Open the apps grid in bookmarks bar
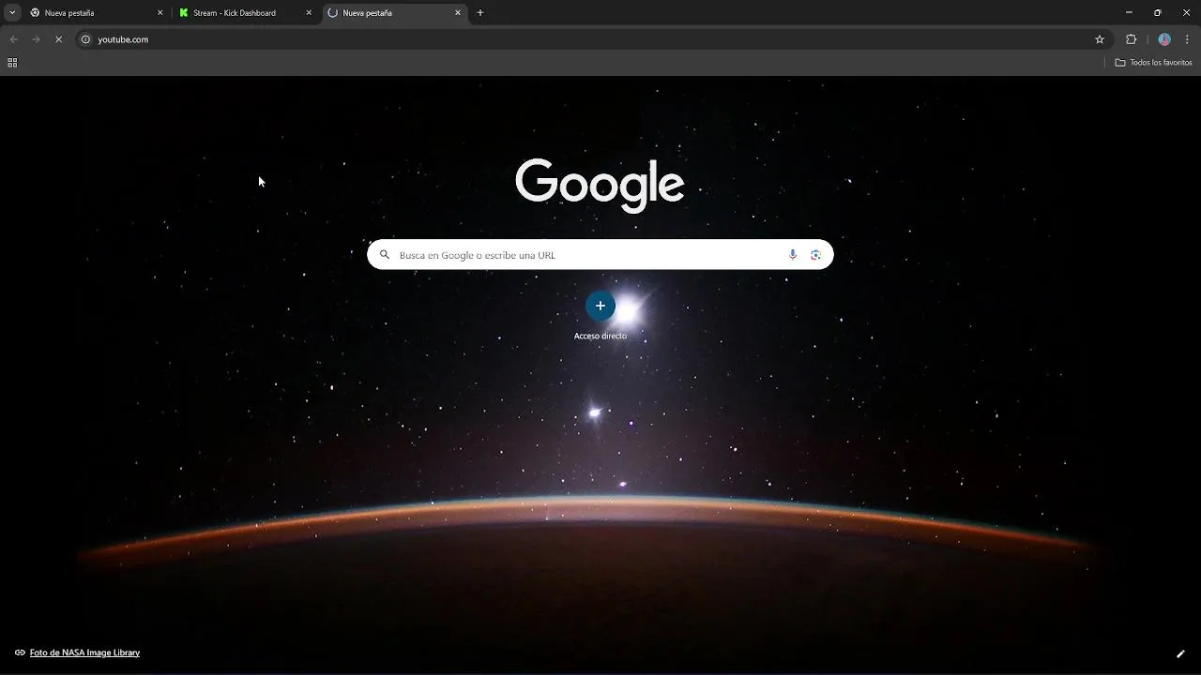The height and width of the screenshot is (675, 1201). [x=12, y=63]
